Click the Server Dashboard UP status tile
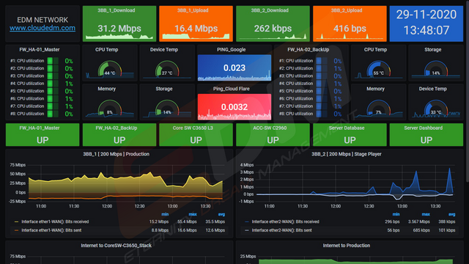Screen dimensions: 469x264 [x=426, y=135]
